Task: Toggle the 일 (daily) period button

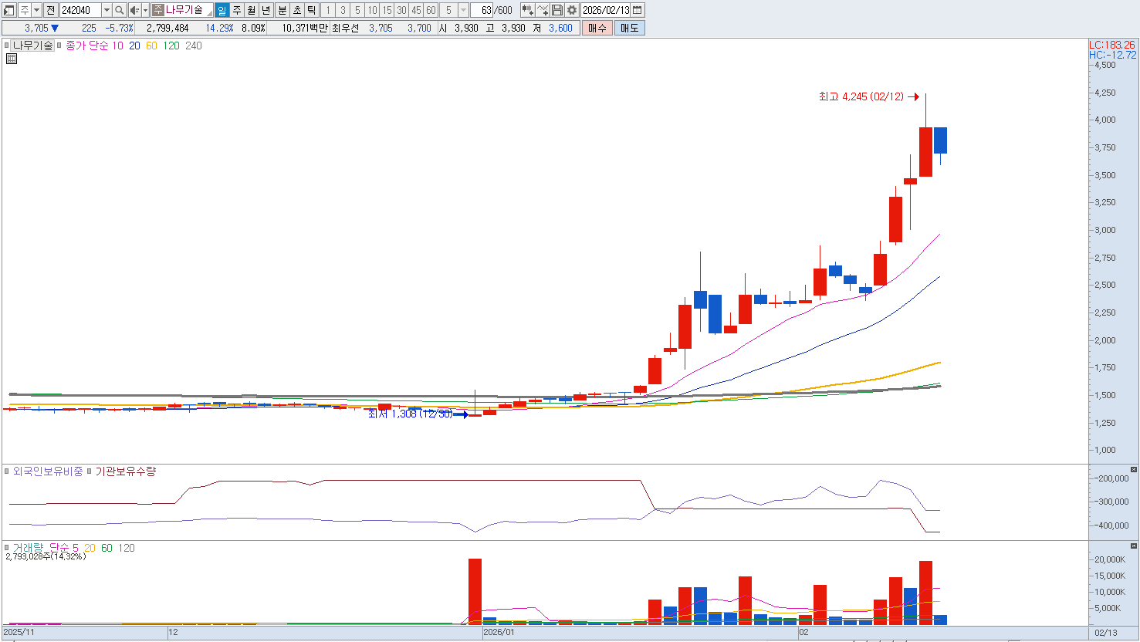Action: [x=222, y=10]
